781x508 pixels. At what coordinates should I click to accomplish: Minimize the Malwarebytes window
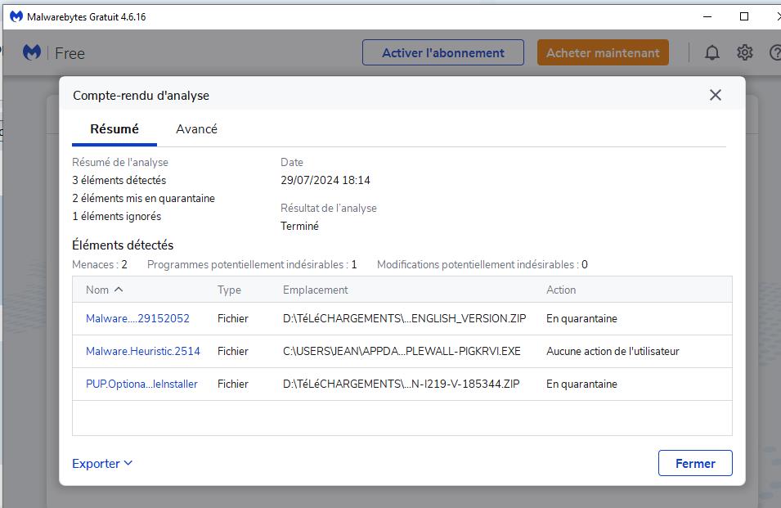pyautogui.click(x=707, y=16)
